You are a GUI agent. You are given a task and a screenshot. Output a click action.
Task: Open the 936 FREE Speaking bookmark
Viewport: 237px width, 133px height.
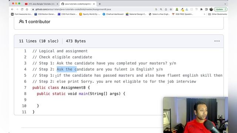(x=183, y=14)
